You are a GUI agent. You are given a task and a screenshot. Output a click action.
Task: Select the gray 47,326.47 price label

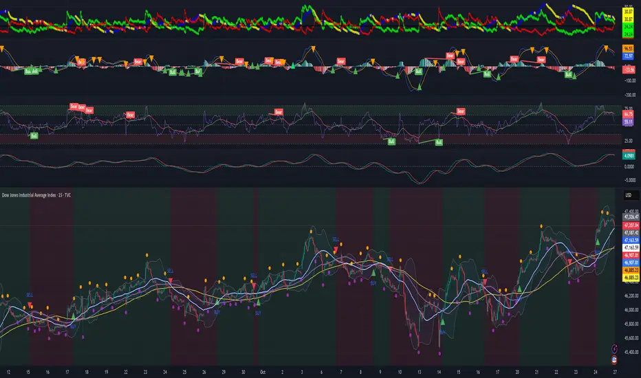tap(631, 217)
